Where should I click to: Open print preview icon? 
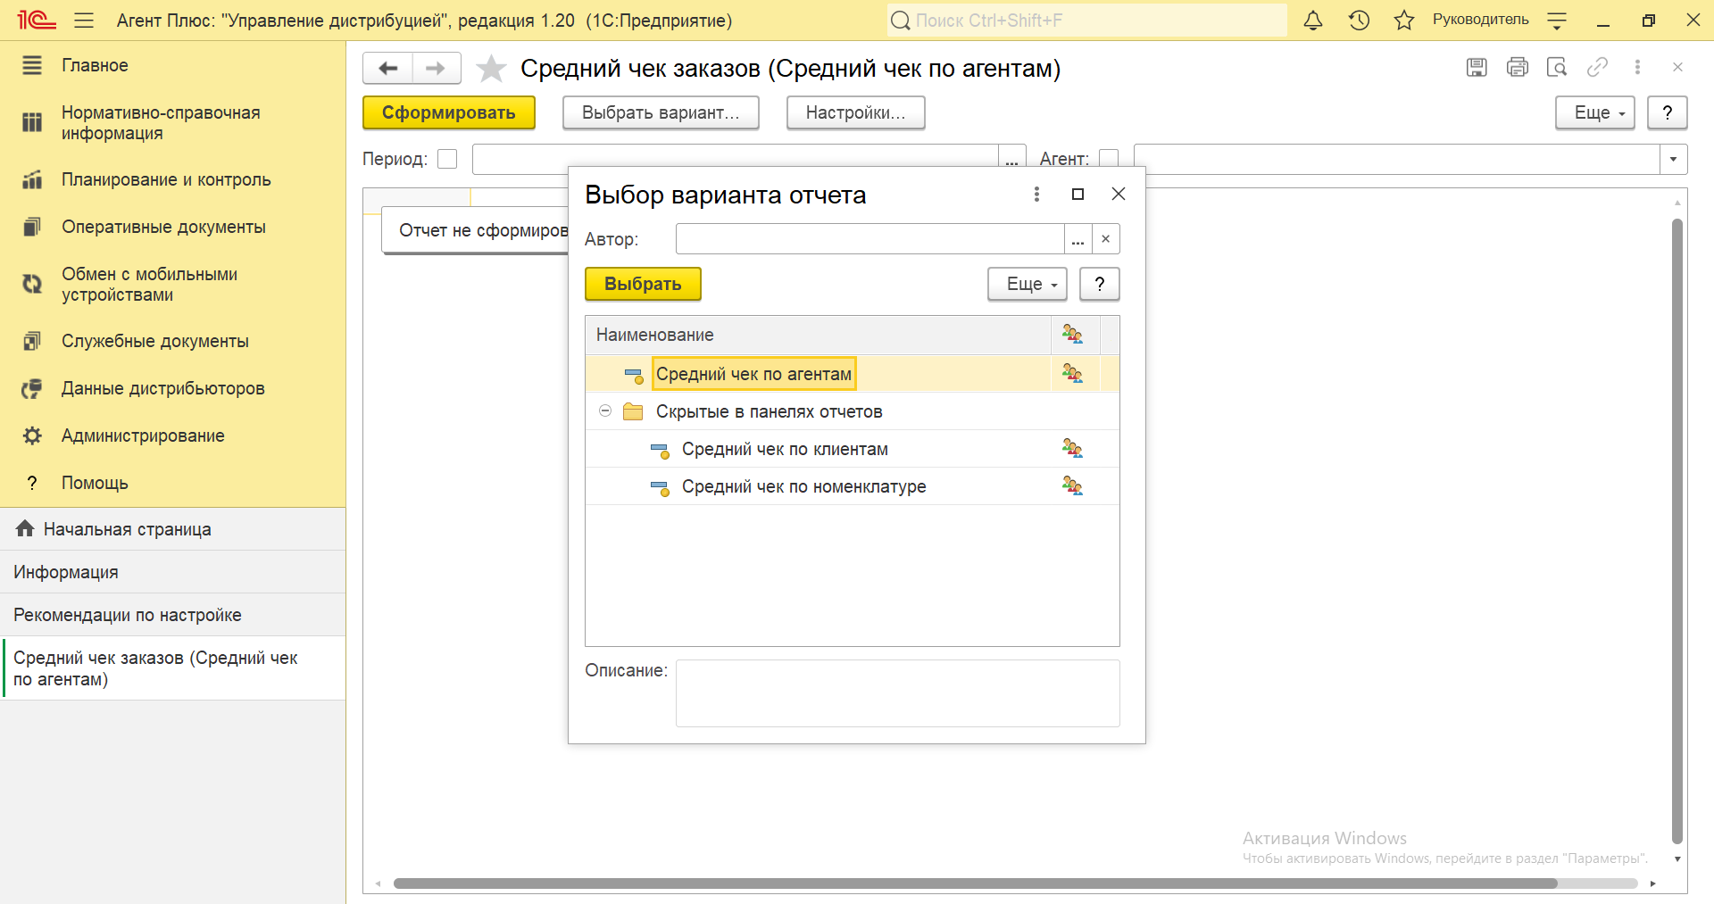pos(1557,67)
